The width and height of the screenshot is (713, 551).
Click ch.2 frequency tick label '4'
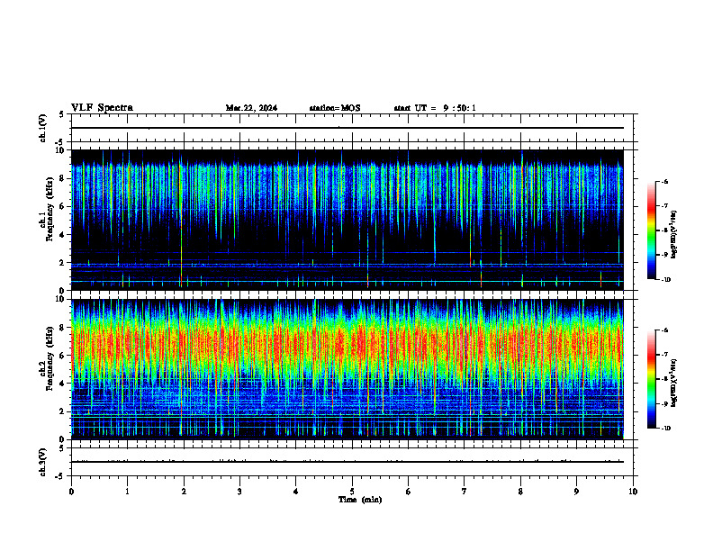(x=63, y=384)
